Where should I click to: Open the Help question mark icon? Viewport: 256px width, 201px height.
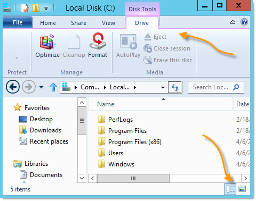click(x=244, y=22)
